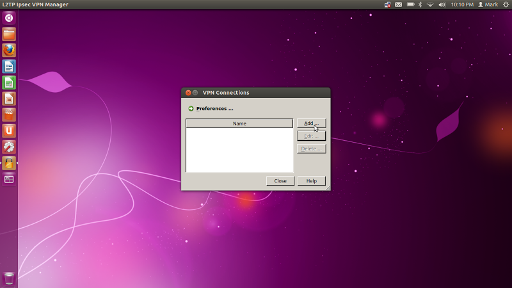
Task: Open the sound volume indicator
Action: coord(442,4)
